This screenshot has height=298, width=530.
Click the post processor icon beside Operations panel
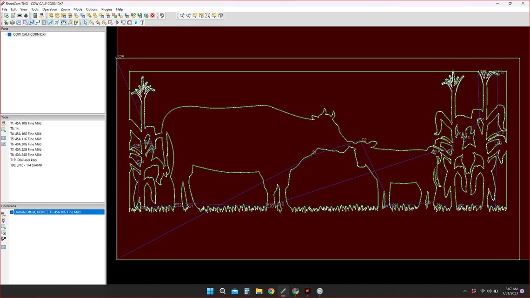point(3,238)
